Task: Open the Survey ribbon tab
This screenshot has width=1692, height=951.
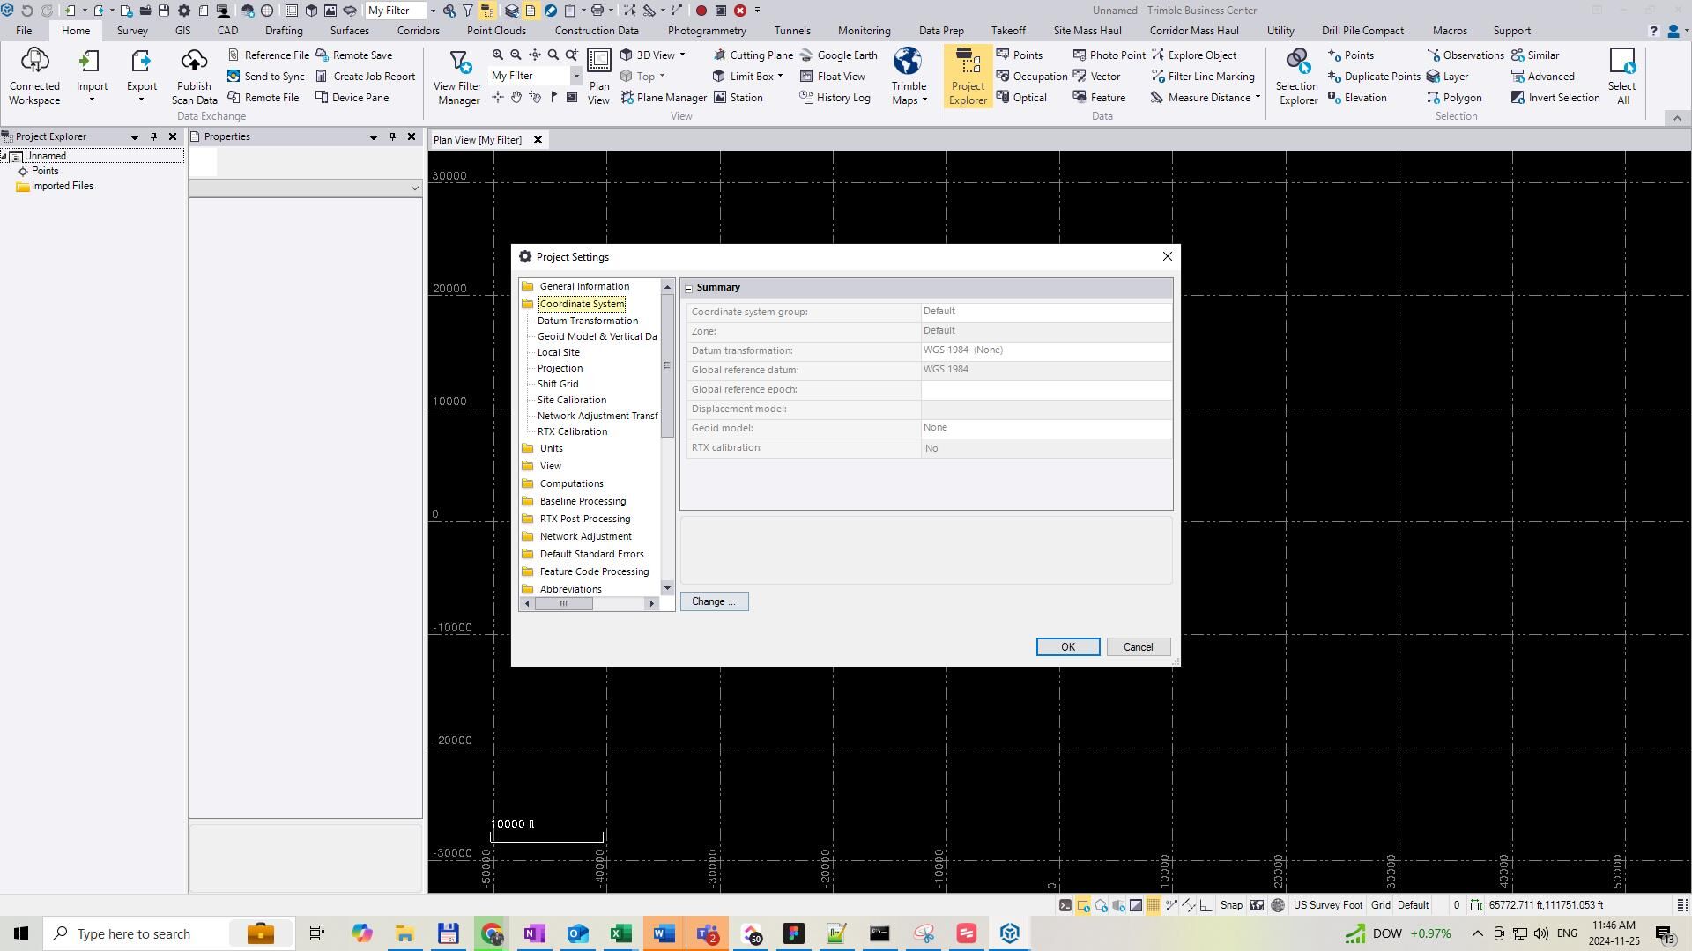Action: click(132, 31)
